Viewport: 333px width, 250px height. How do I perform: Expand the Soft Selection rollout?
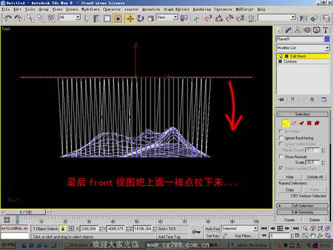point(302,205)
